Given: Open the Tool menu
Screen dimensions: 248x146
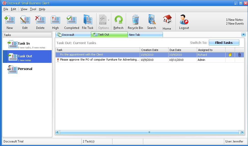Looking at the screenshot, I should 33,9.
